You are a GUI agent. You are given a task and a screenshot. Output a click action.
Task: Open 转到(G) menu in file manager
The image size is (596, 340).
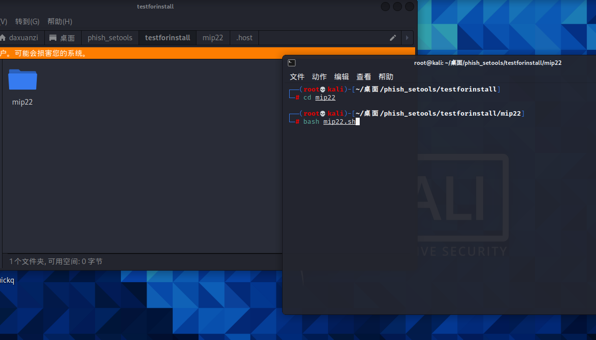(27, 21)
